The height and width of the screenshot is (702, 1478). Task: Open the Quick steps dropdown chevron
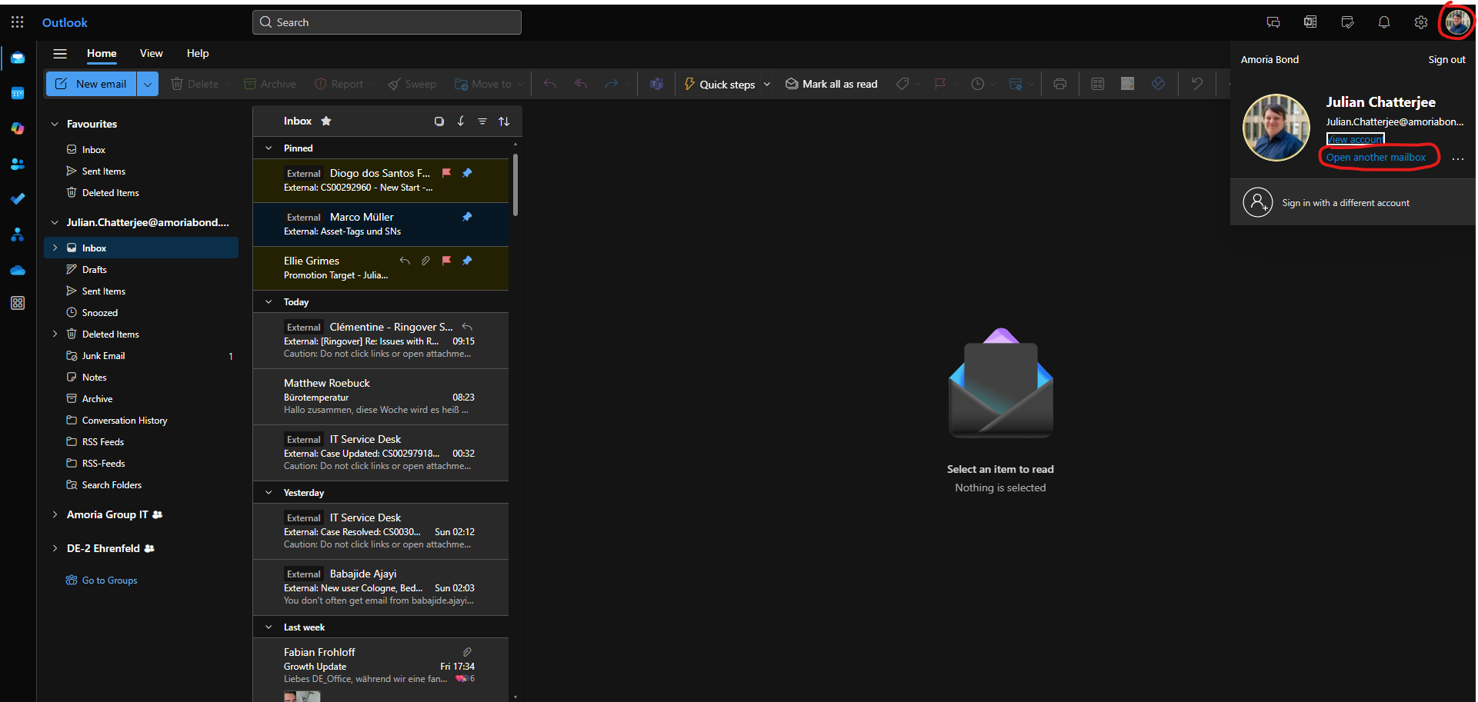(767, 85)
